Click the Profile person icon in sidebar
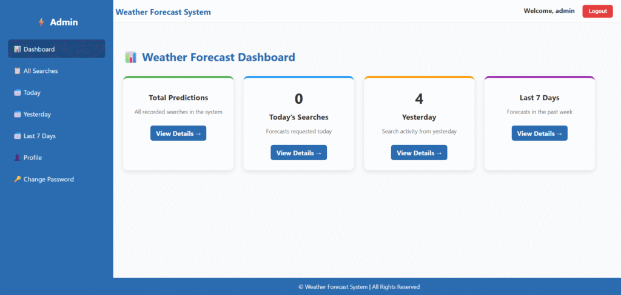Screen dimensions: 621x295 18,158
